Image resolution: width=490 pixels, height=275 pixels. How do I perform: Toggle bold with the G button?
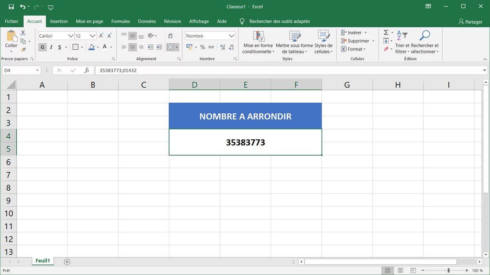tap(42, 47)
